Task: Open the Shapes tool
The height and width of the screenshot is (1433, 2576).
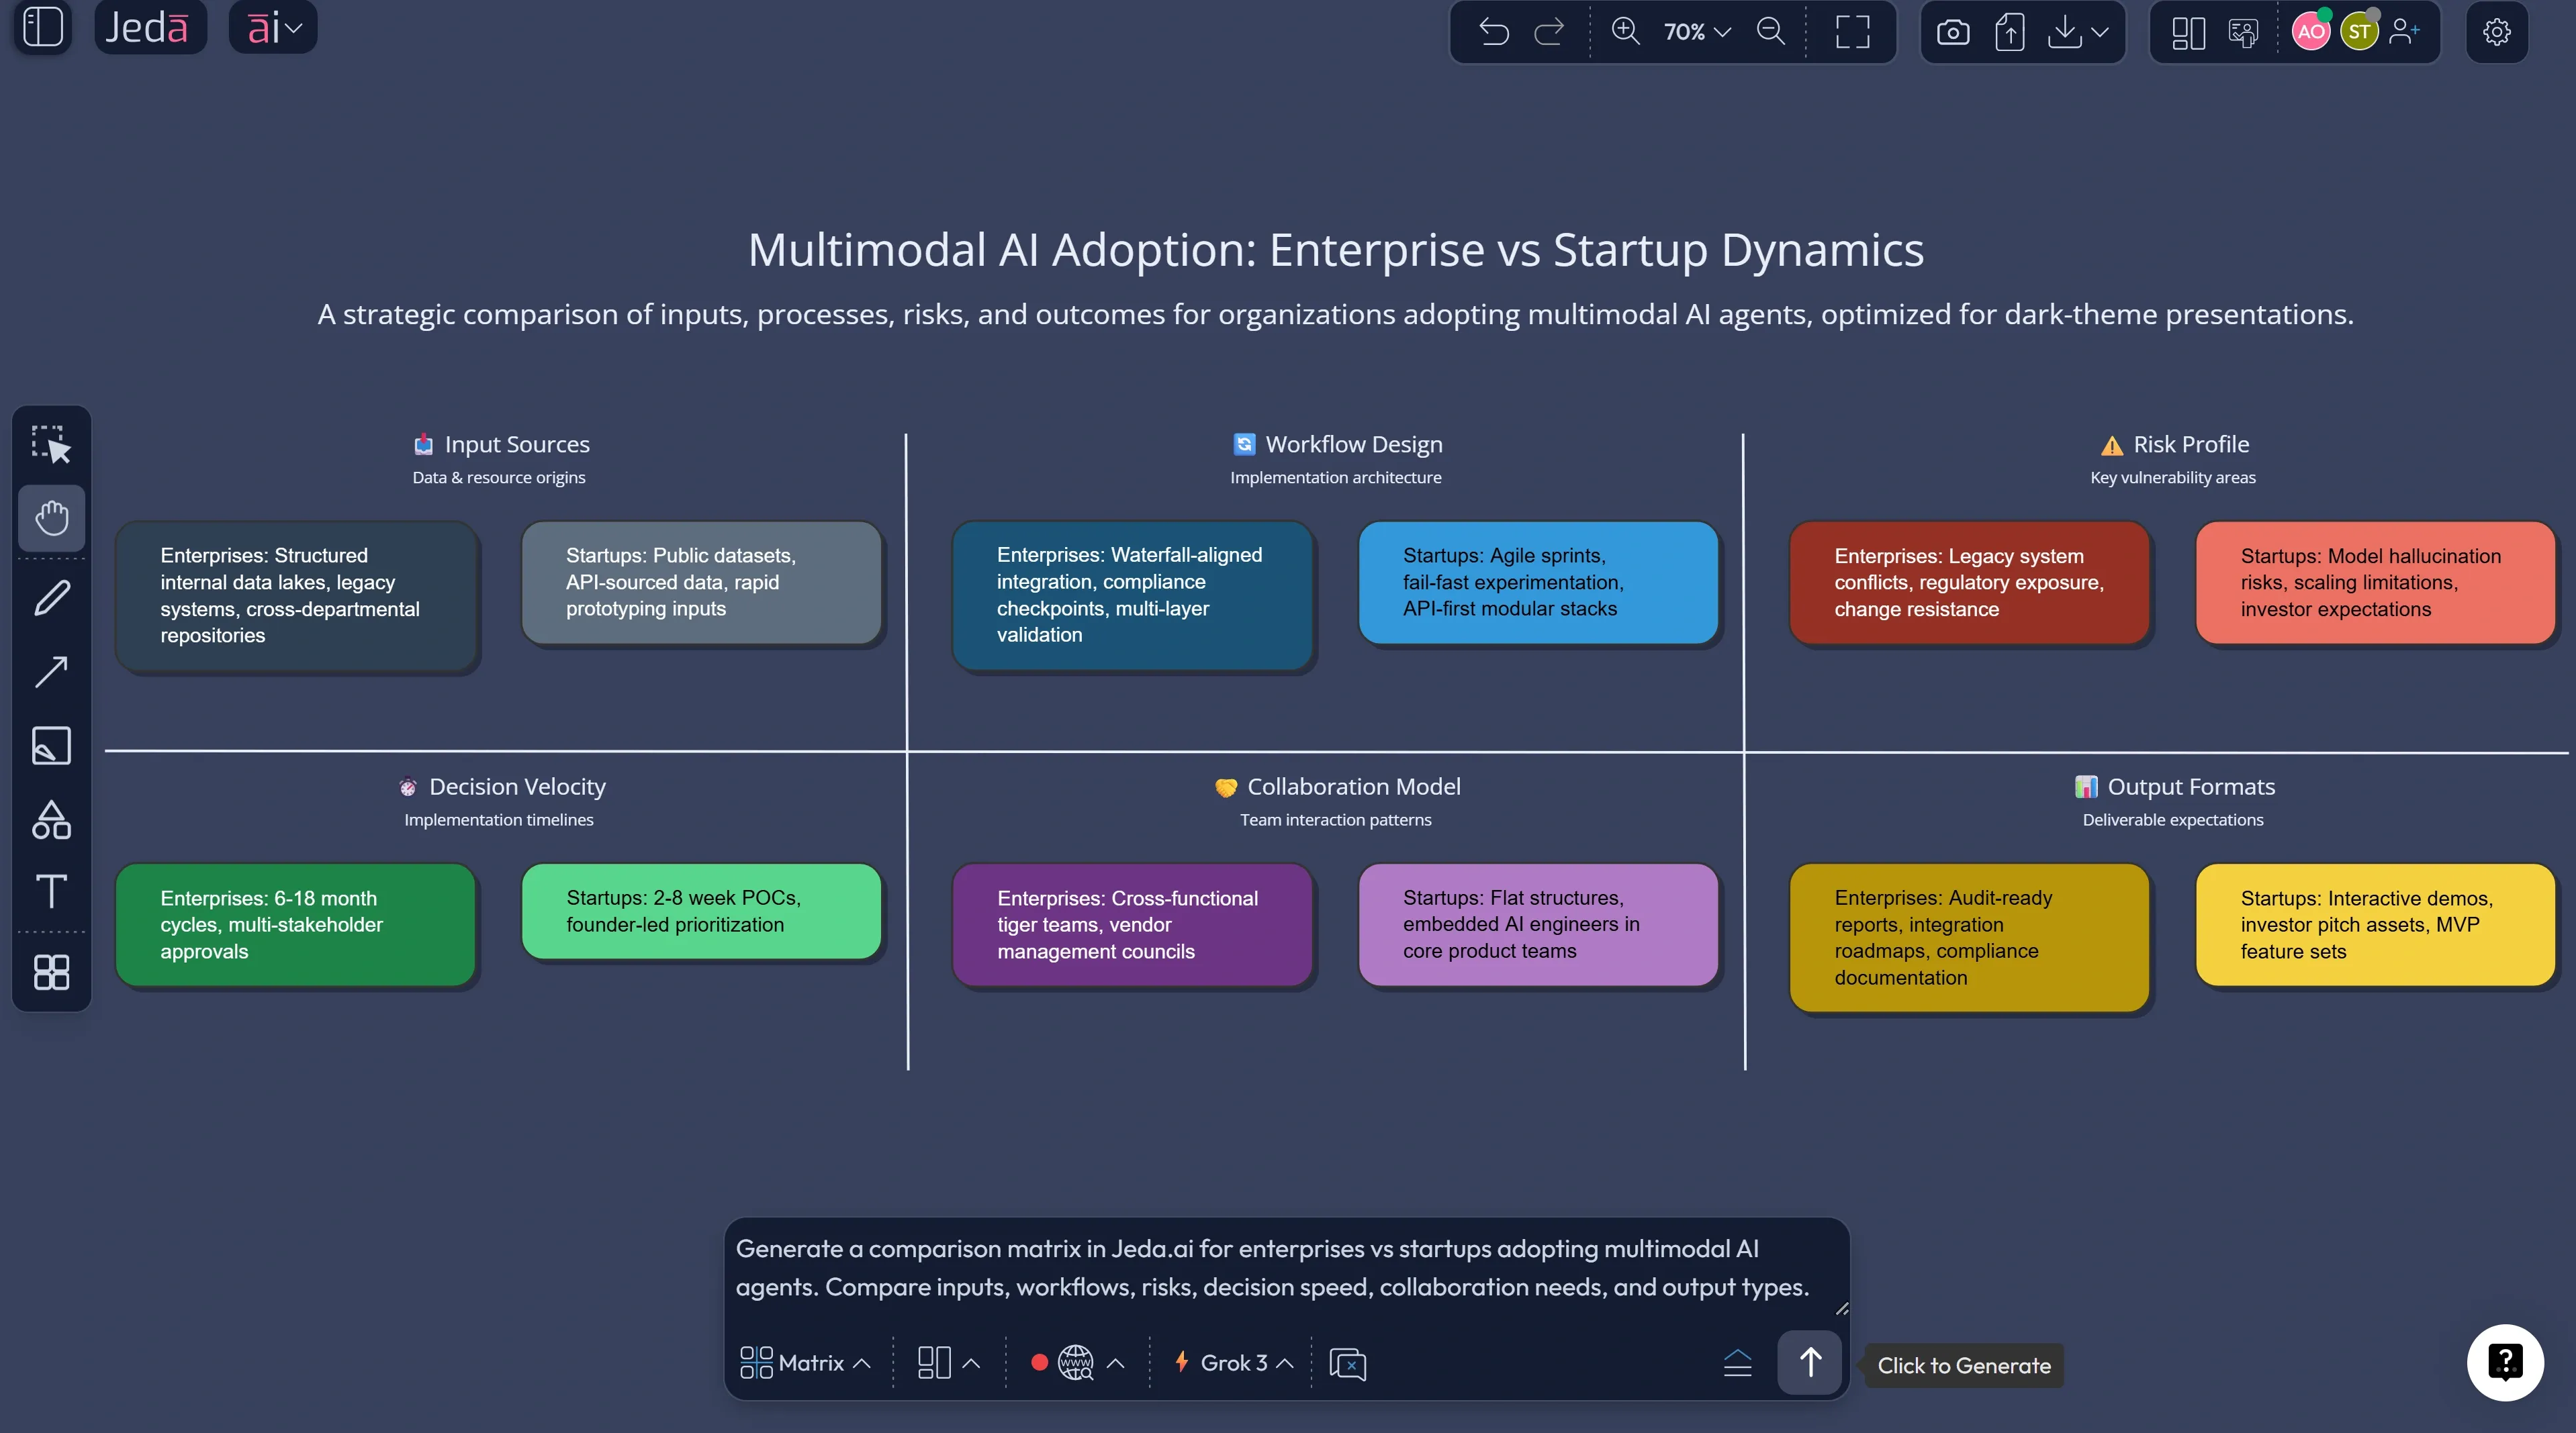Action: [x=51, y=820]
